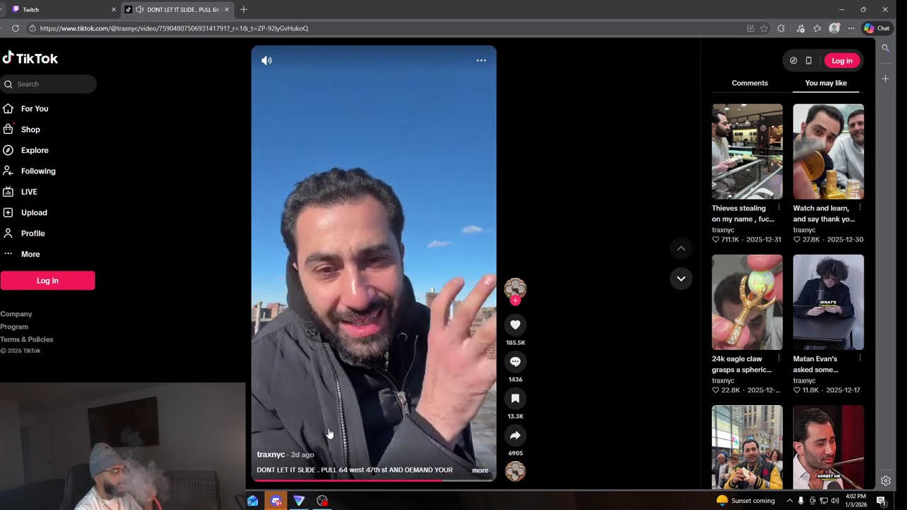This screenshot has height=510, width=907.
Task: Expand the caption with 'more'
Action: 480,470
